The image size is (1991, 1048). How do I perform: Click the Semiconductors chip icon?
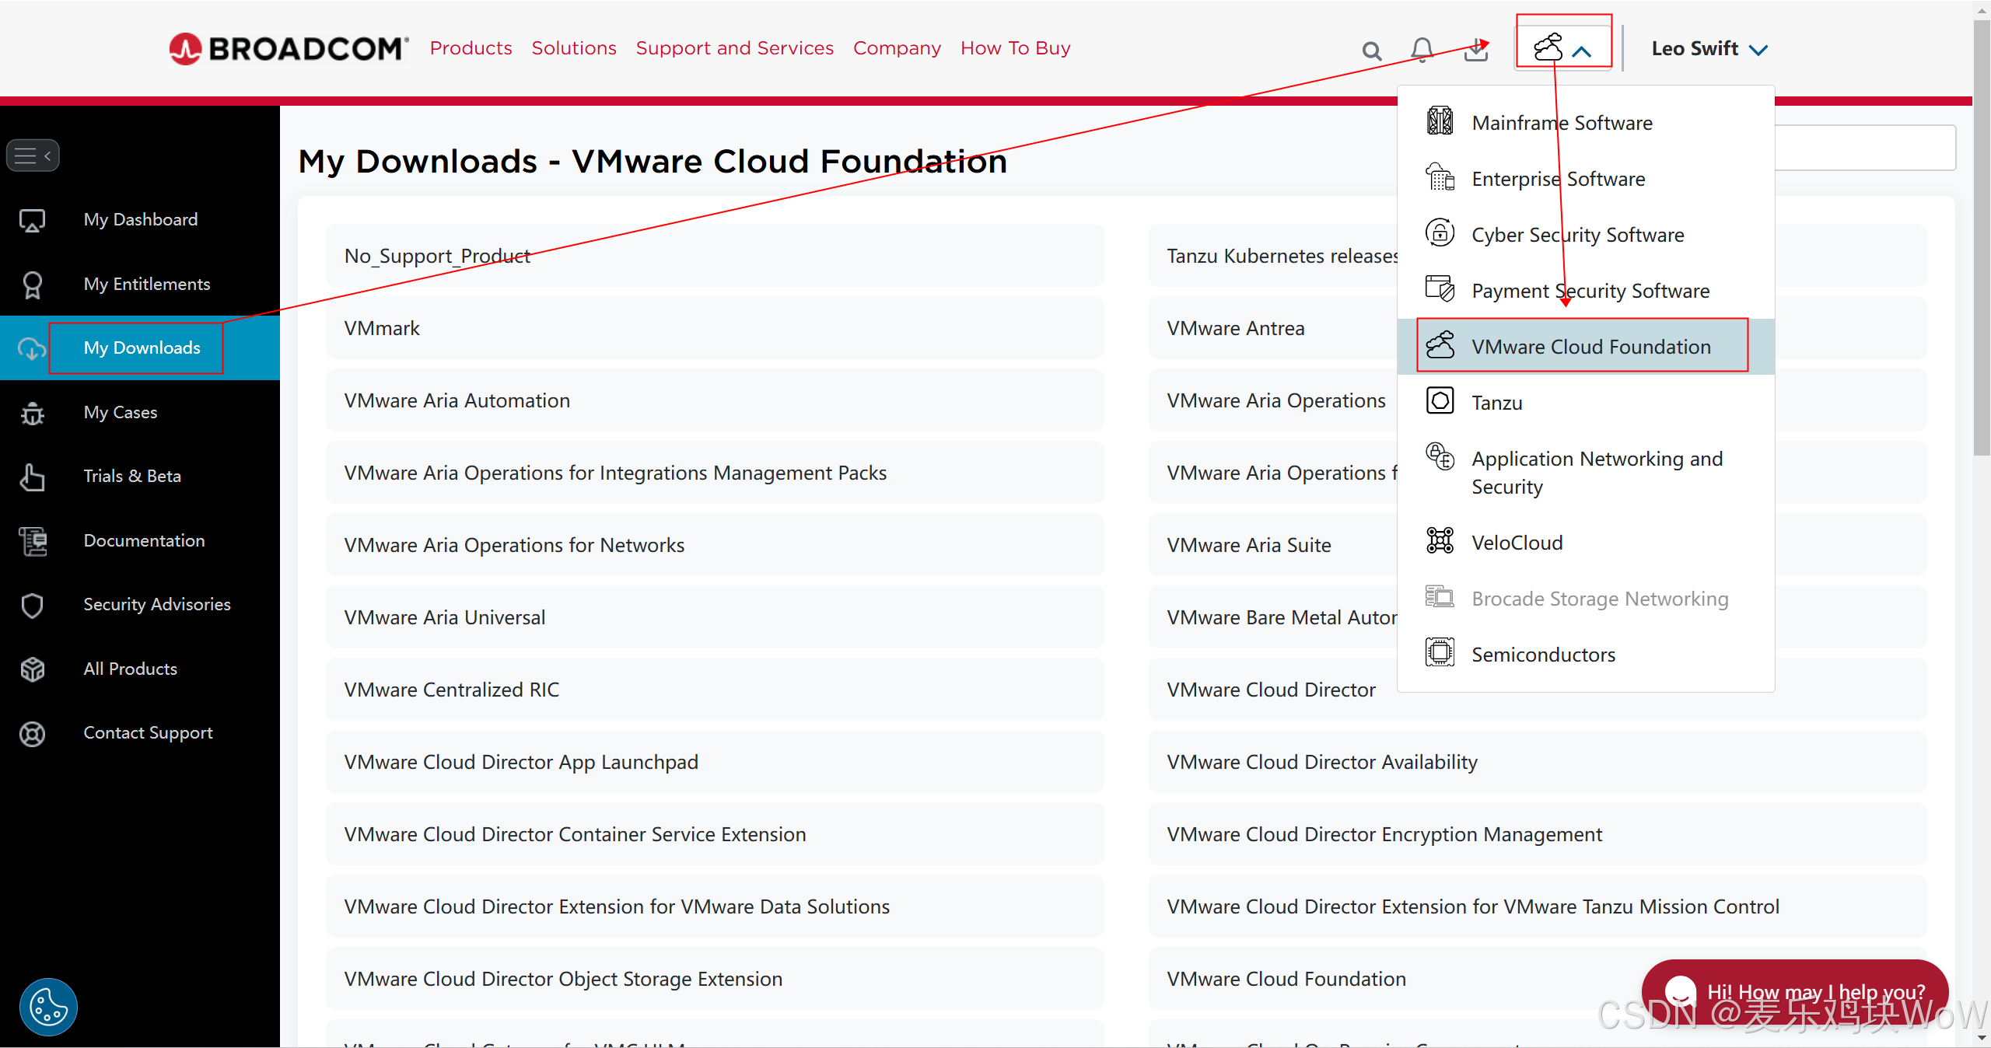1440,652
